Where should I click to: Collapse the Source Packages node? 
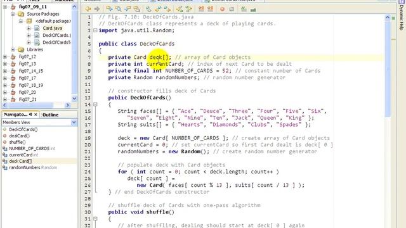[x=13, y=14]
